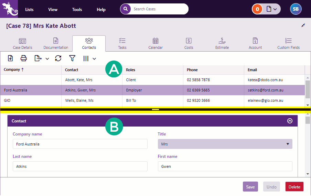Collapse the Contact panel section

click(290, 121)
